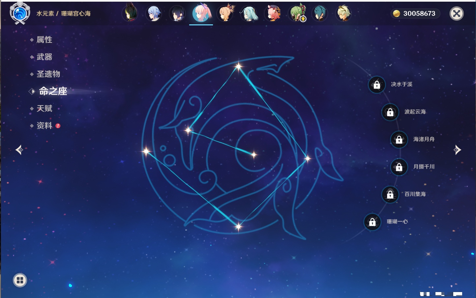
Task: Open the 圣遗物 artifacts menu
Action: coord(48,74)
